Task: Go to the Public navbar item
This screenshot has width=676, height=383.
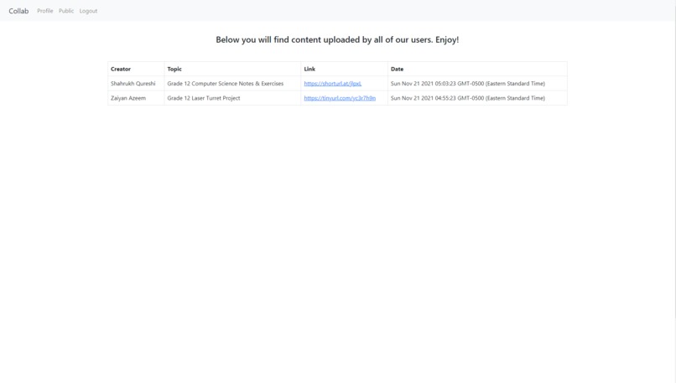Action: (66, 11)
